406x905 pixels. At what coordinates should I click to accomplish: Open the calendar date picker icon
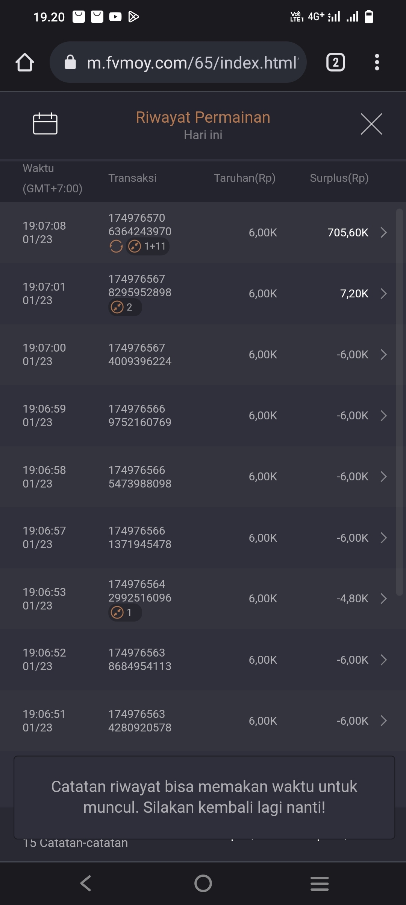45,123
